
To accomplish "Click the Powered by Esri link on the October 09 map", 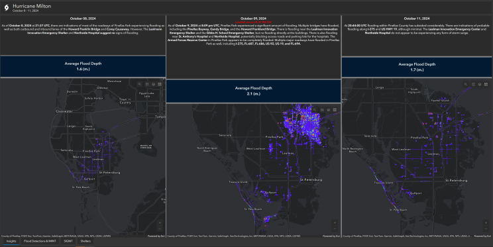I will (x=331, y=236).
